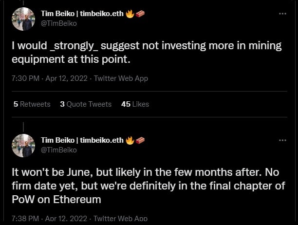Open the more options menu on first tweet
Image resolution: width=298 pixels, height=225 pixels.
282,14
